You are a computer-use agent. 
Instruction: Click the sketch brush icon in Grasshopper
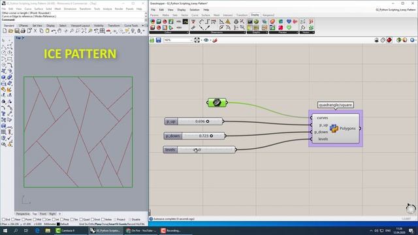click(215, 40)
